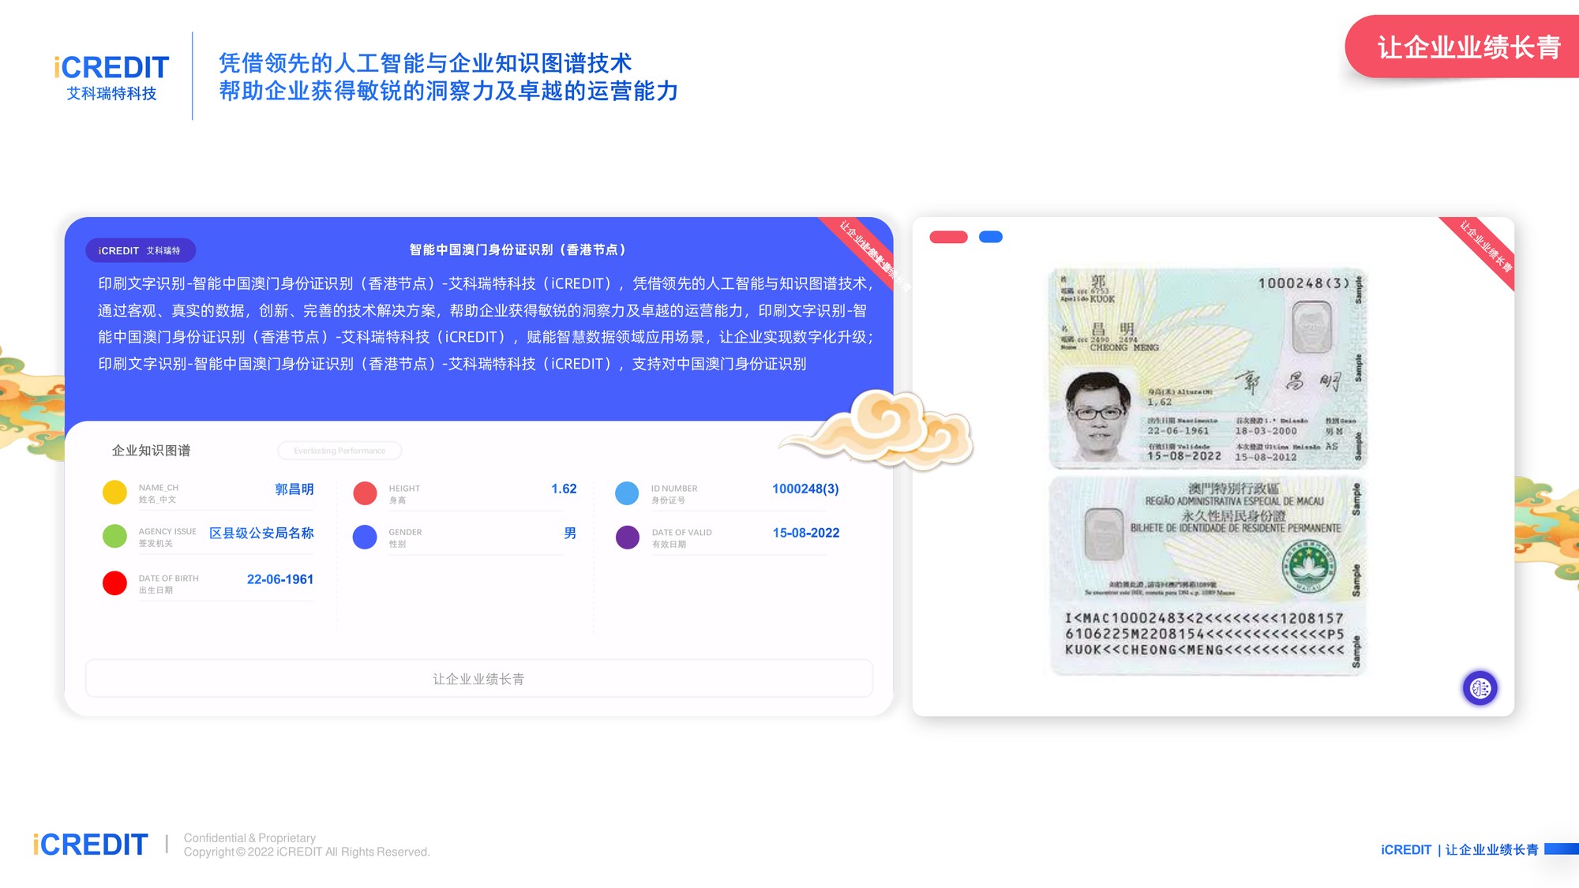1579x888 pixels.
Task: Click the height value 1.62
Action: pyautogui.click(x=564, y=489)
